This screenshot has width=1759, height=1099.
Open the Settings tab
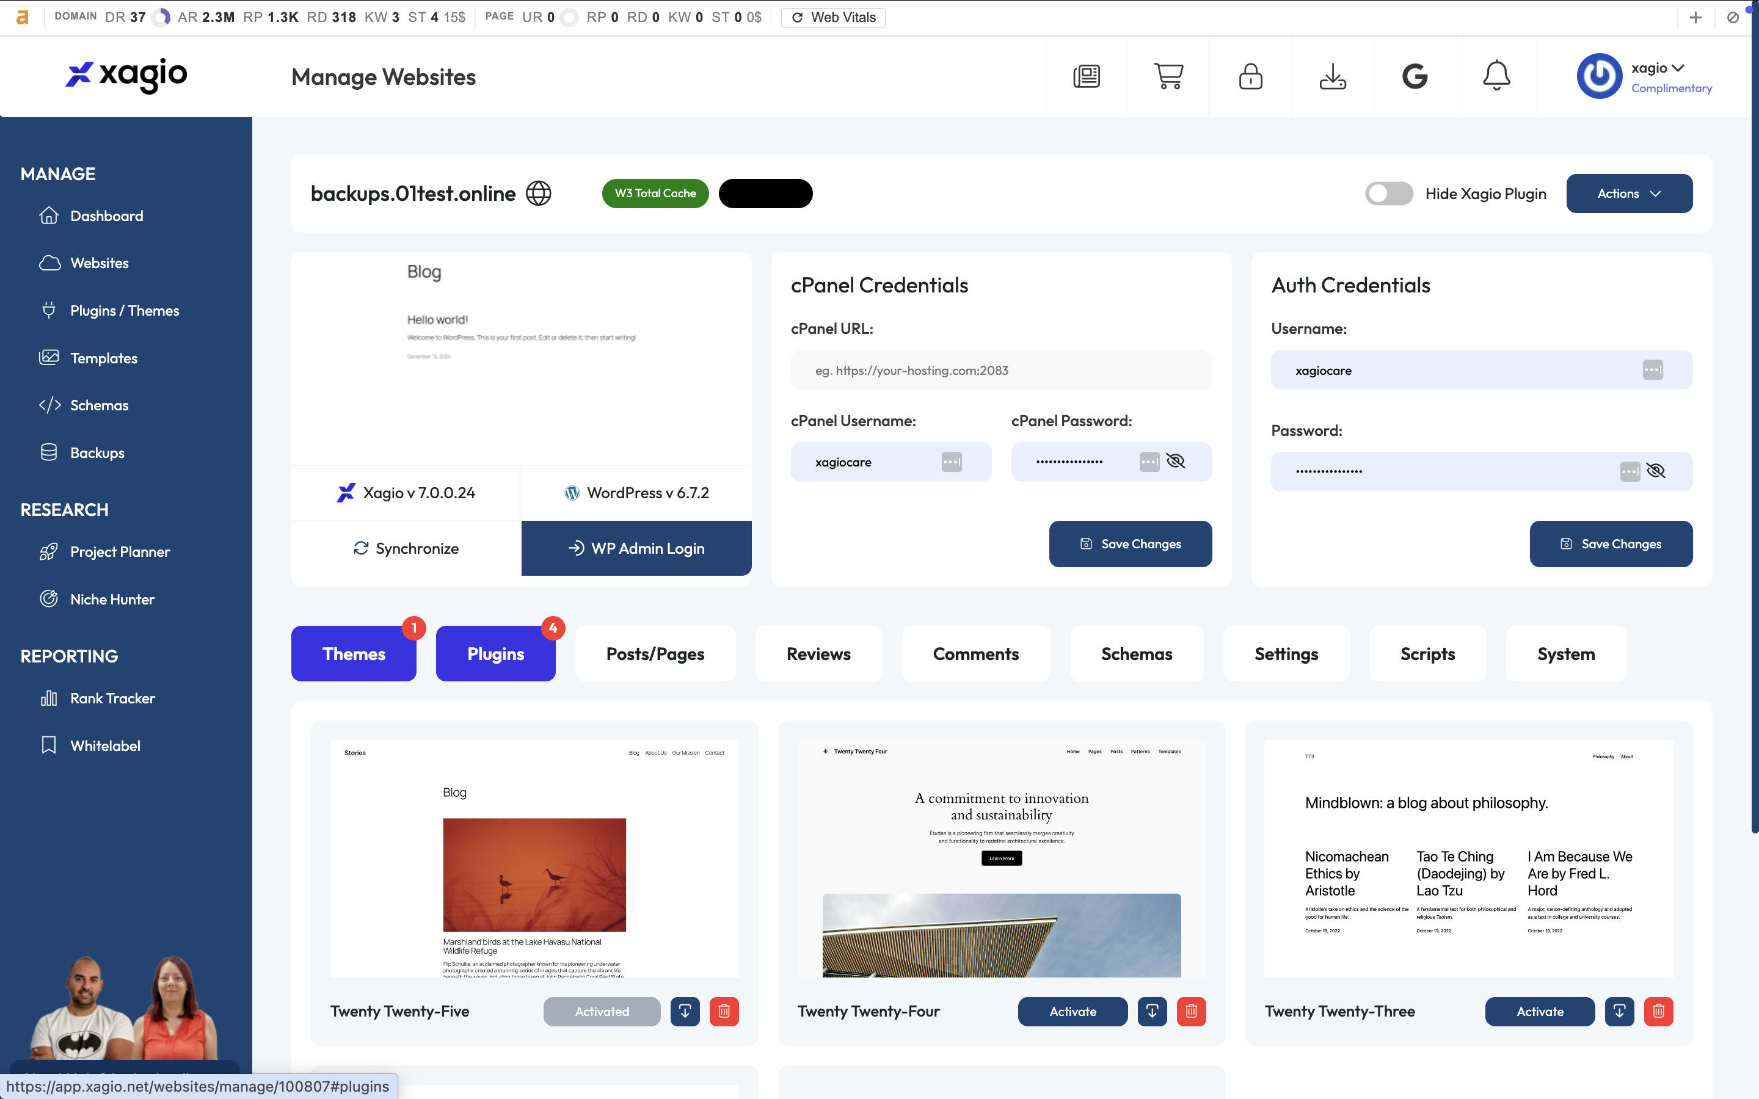(1286, 653)
